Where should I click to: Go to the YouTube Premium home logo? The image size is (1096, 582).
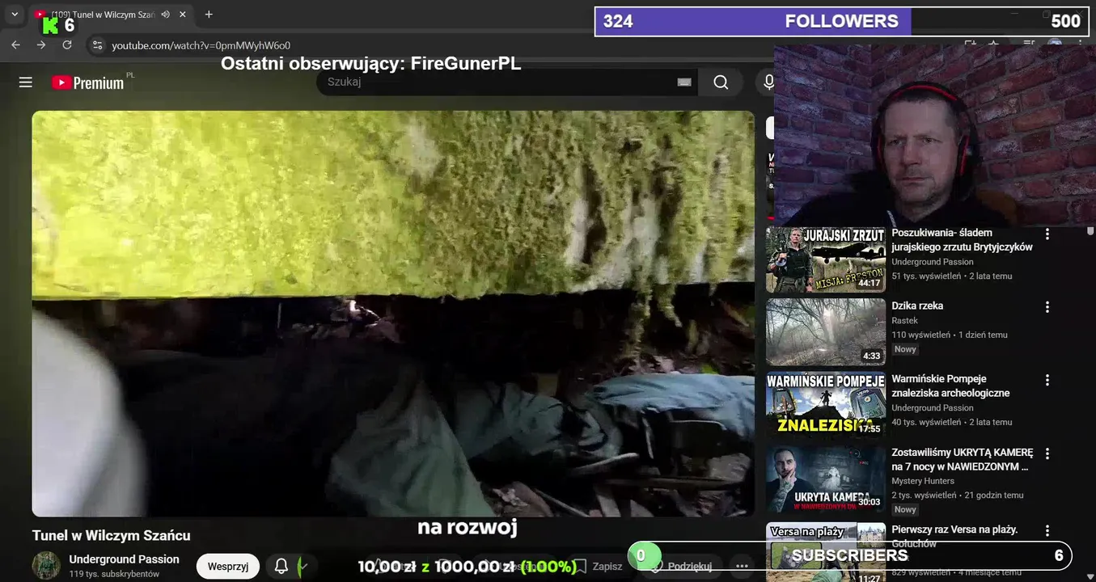(87, 82)
